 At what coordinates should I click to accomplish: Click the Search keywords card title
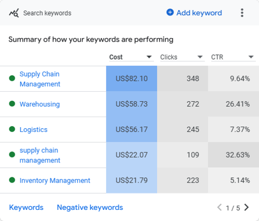coord(47,13)
